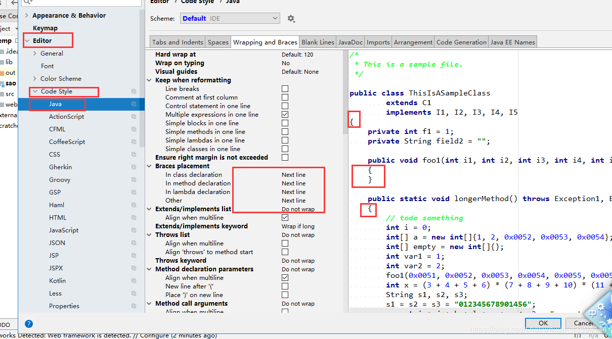Screen dimensions: 612x339
Task: Open scheme settings gear icon
Action: [291, 19]
